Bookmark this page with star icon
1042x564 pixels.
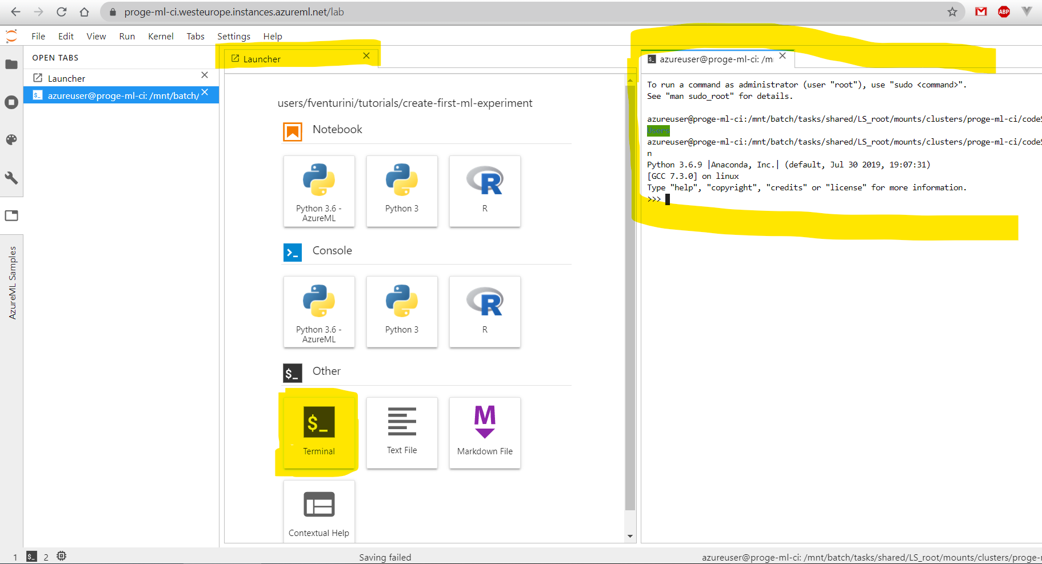pos(952,12)
